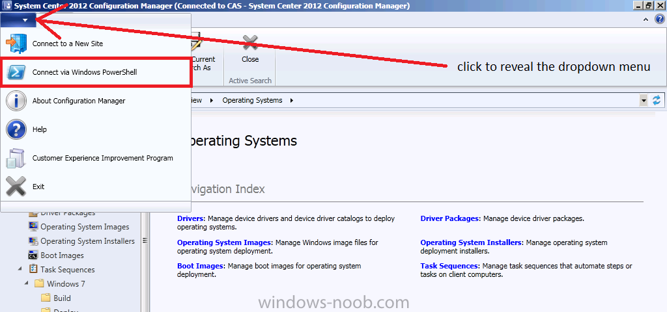This screenshot has height=312, width=667.
Task: Click the Task Sequences tree icon
Action: coord(33,270)
